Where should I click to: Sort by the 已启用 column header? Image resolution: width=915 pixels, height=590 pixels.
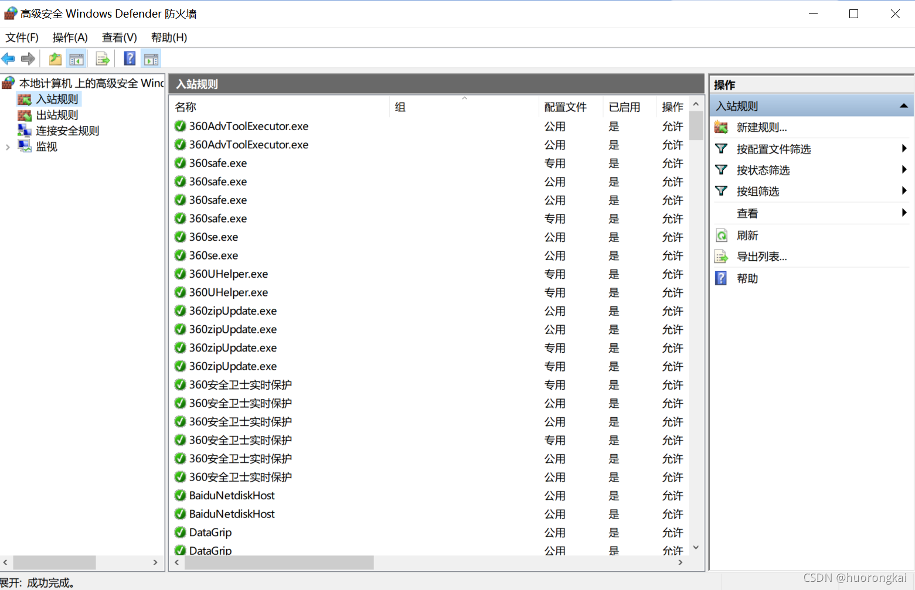(x=630, y=107)
